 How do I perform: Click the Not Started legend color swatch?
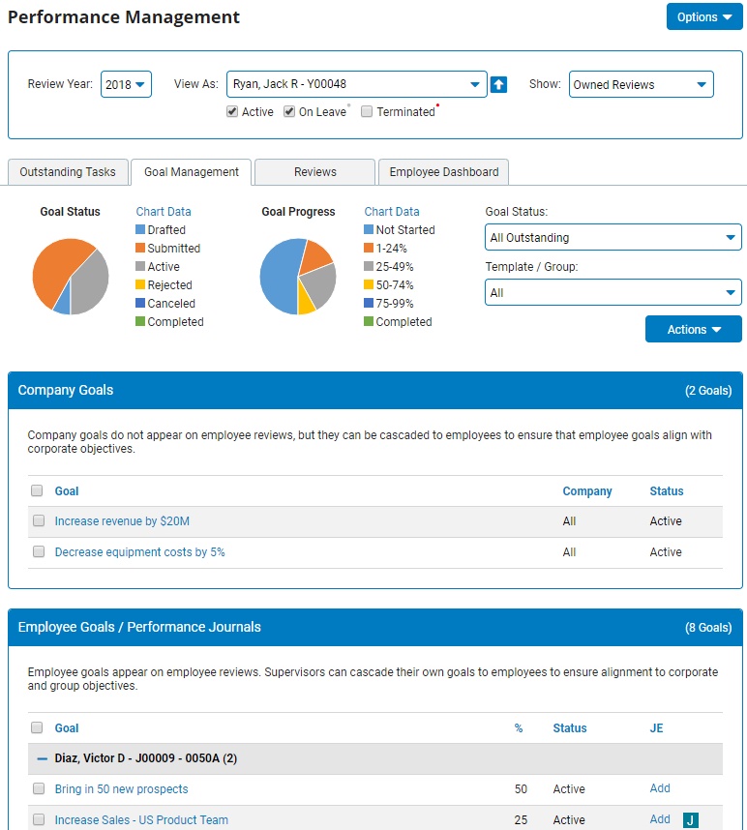tap(369, 229)
